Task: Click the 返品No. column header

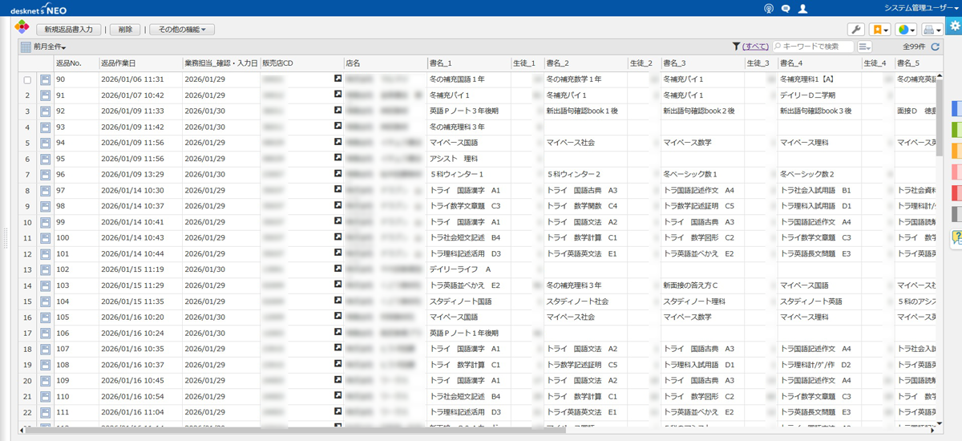Action: [x=69, y=63]
